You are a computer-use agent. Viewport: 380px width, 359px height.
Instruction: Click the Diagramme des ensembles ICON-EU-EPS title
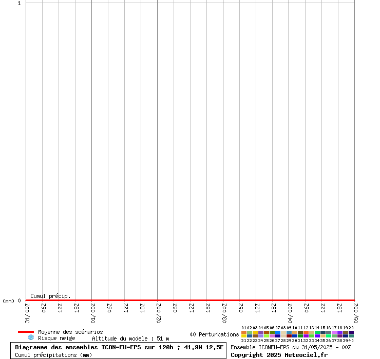(119, 347)
